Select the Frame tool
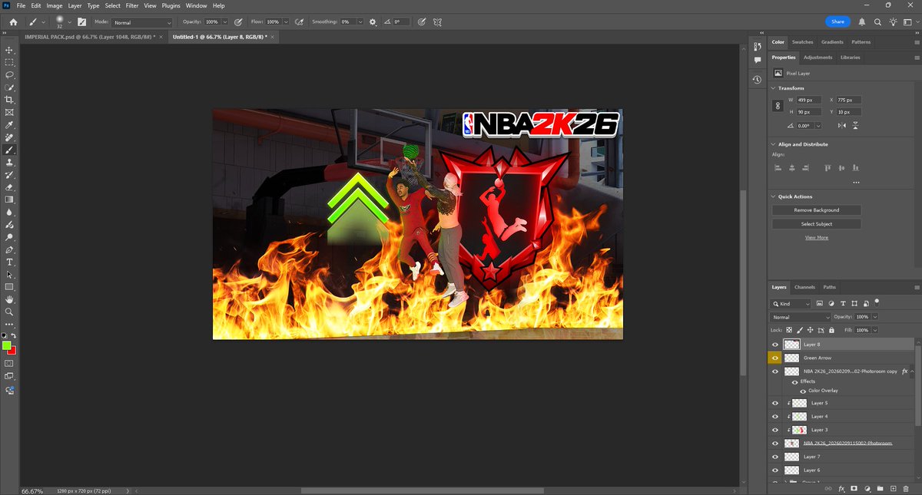This screenshot has height=495, width=922. tap(9, 112)
